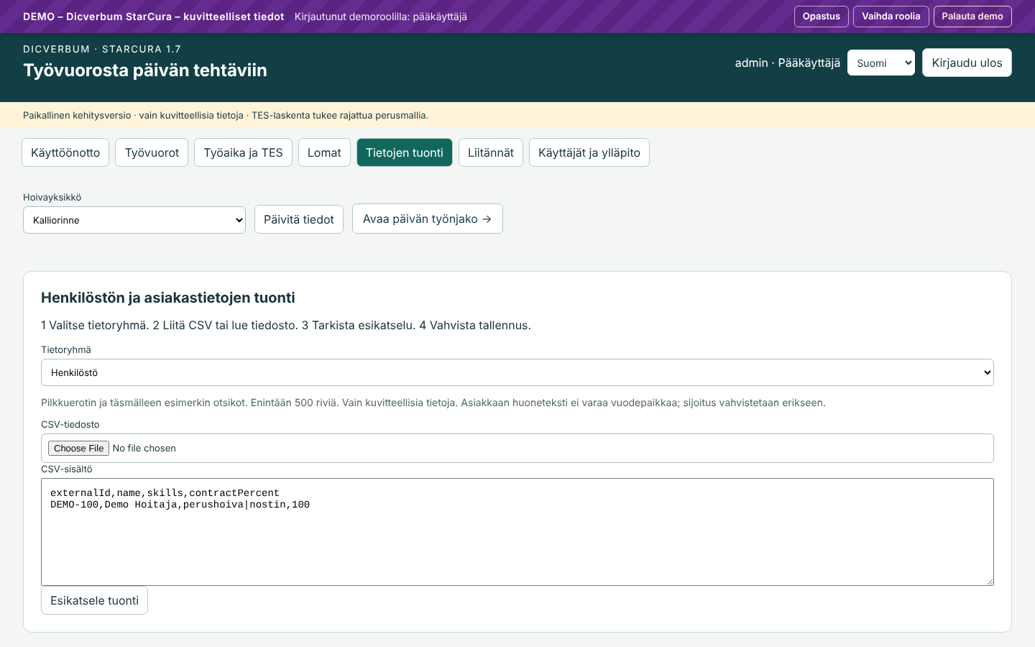
Task: Click the Kirjautunut demoroolilla status text
Action: pos(381,17)
